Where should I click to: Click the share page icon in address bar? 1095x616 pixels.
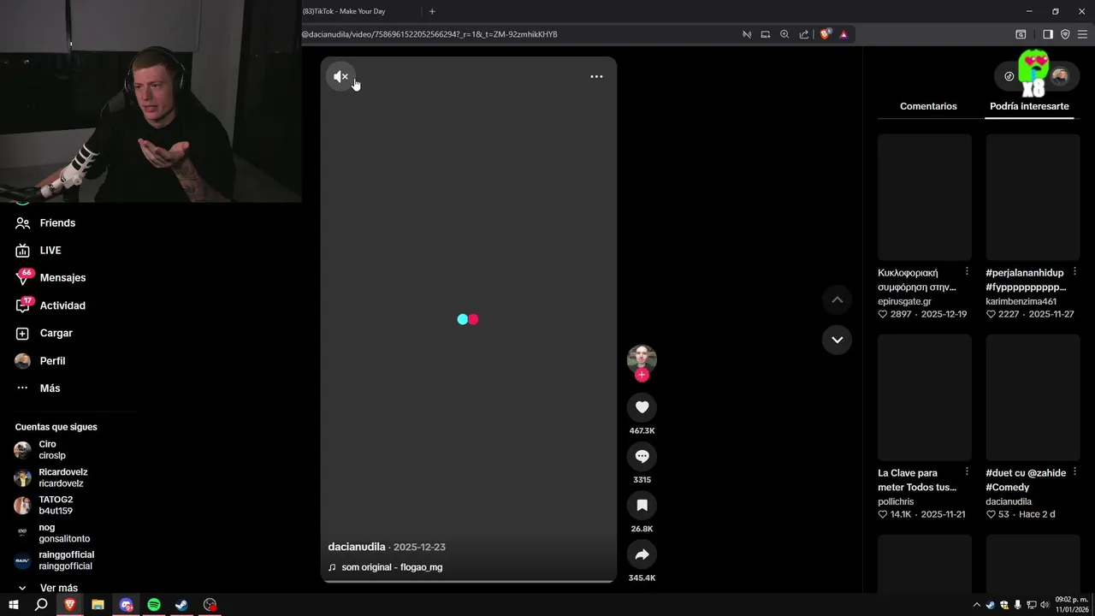804,34
